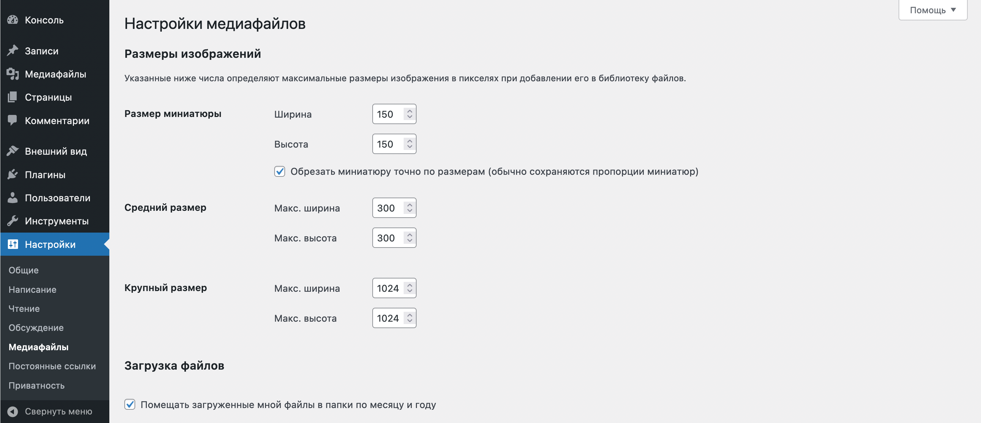Select the Записи pushpin icon

[x=13, y=51]
